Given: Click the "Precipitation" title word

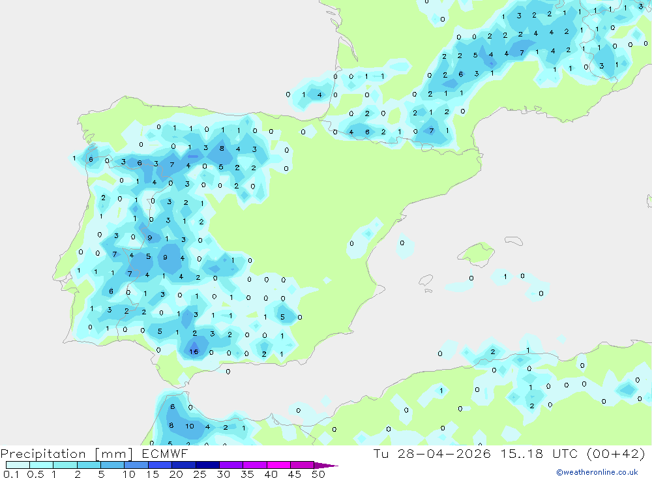Looking at the screenshot, I should (43, 454).
